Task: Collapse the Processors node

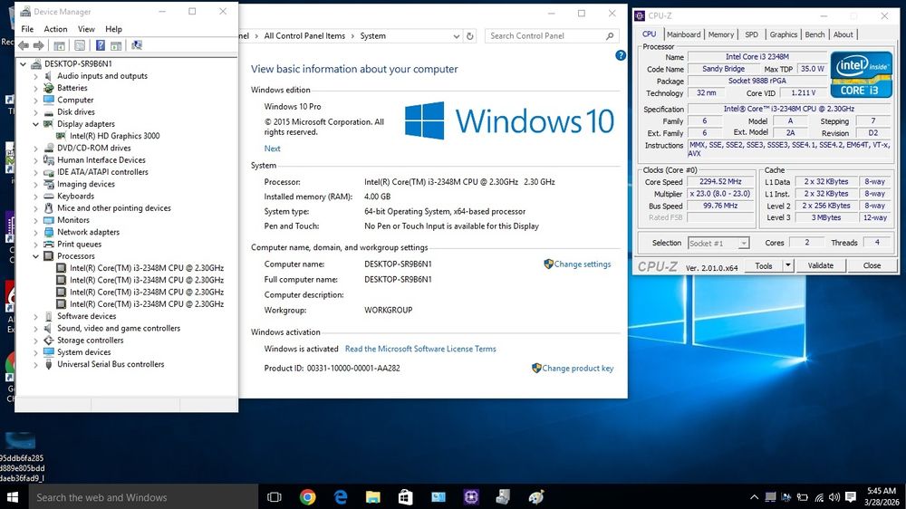Action: click(x=36, y=256)
